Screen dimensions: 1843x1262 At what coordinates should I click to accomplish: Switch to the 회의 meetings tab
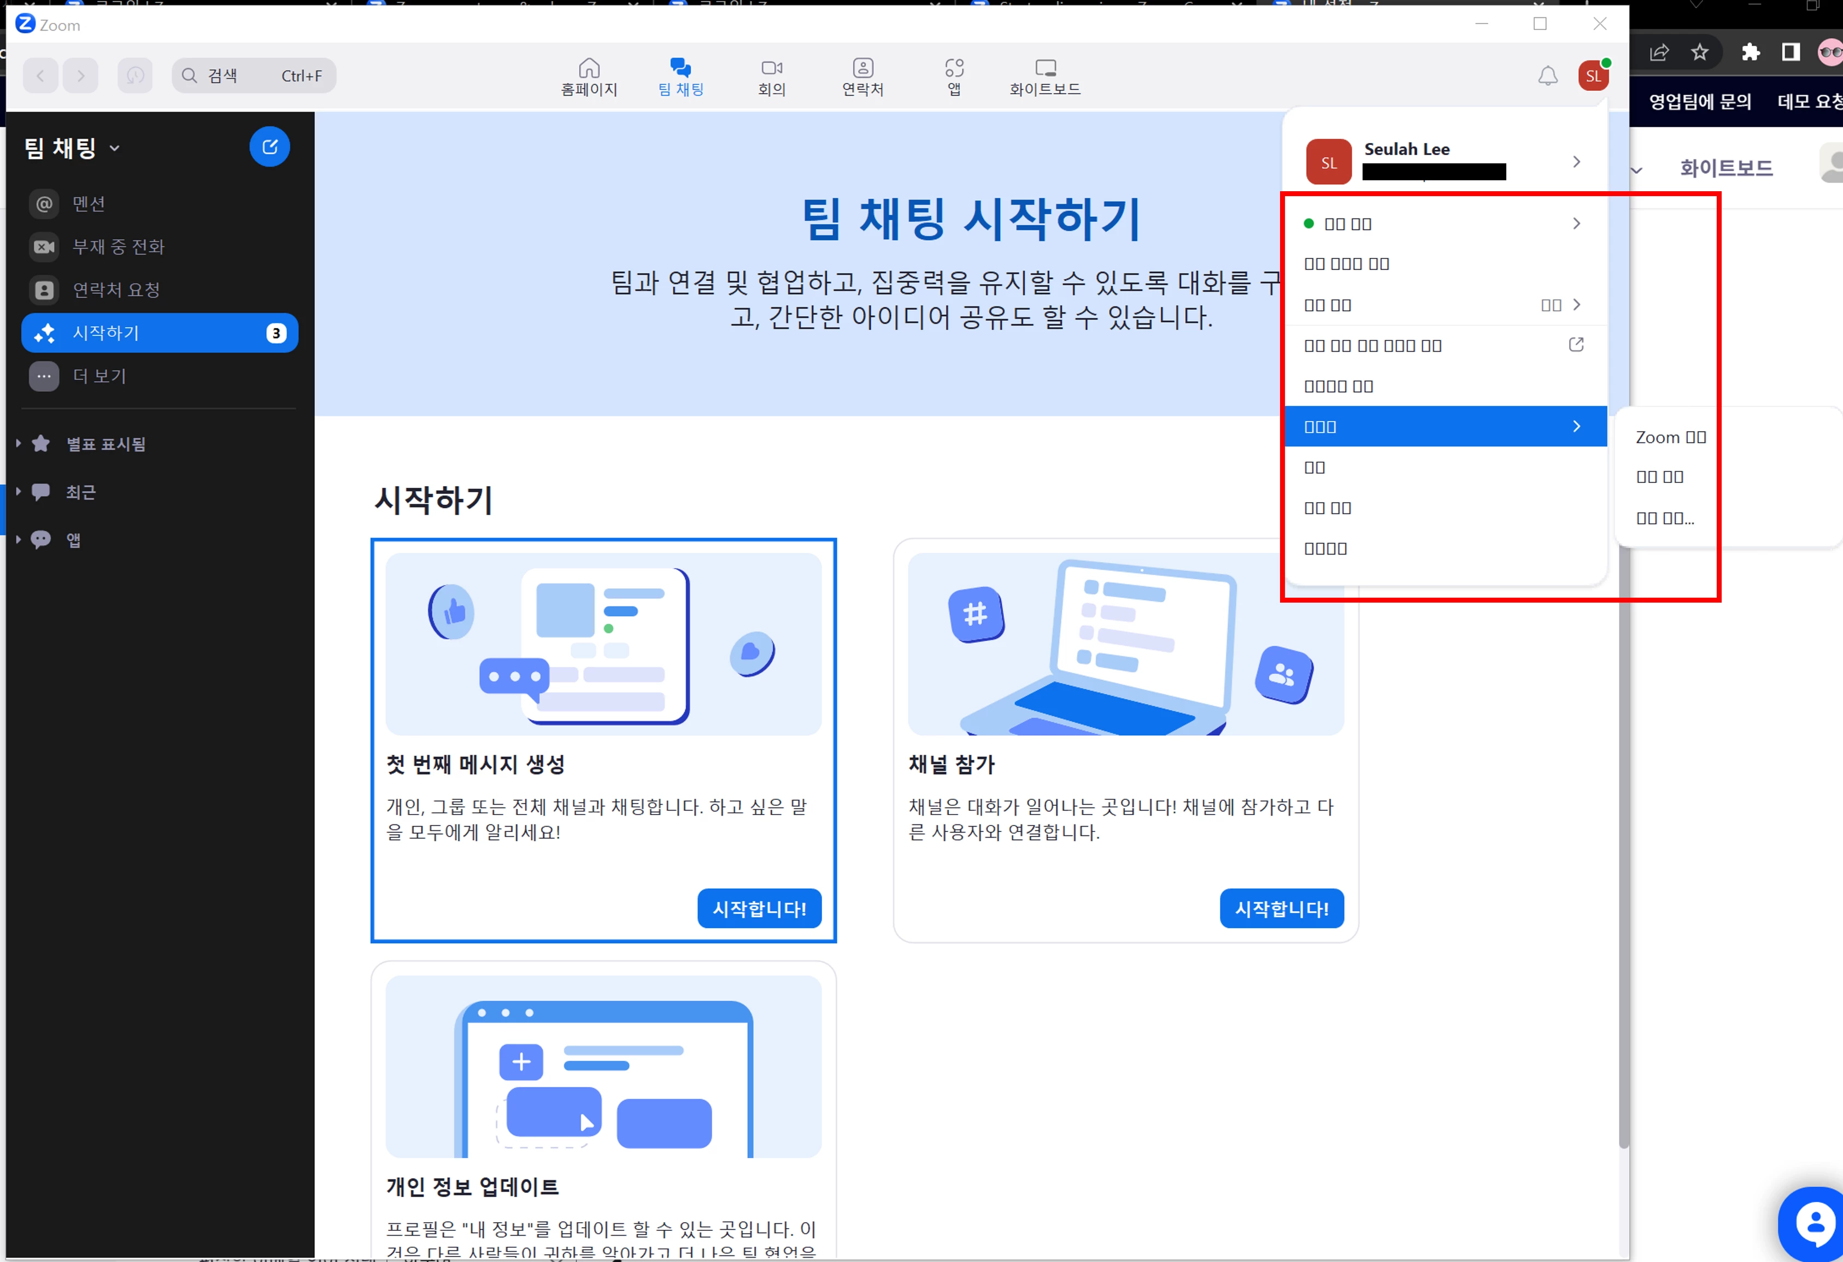click(x=771, y=77)
